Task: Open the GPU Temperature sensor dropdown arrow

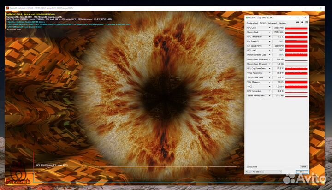Action: pos(270,37)
